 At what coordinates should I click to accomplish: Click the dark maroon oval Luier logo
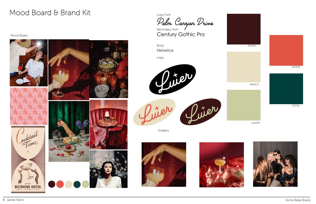tap(201, 112)
